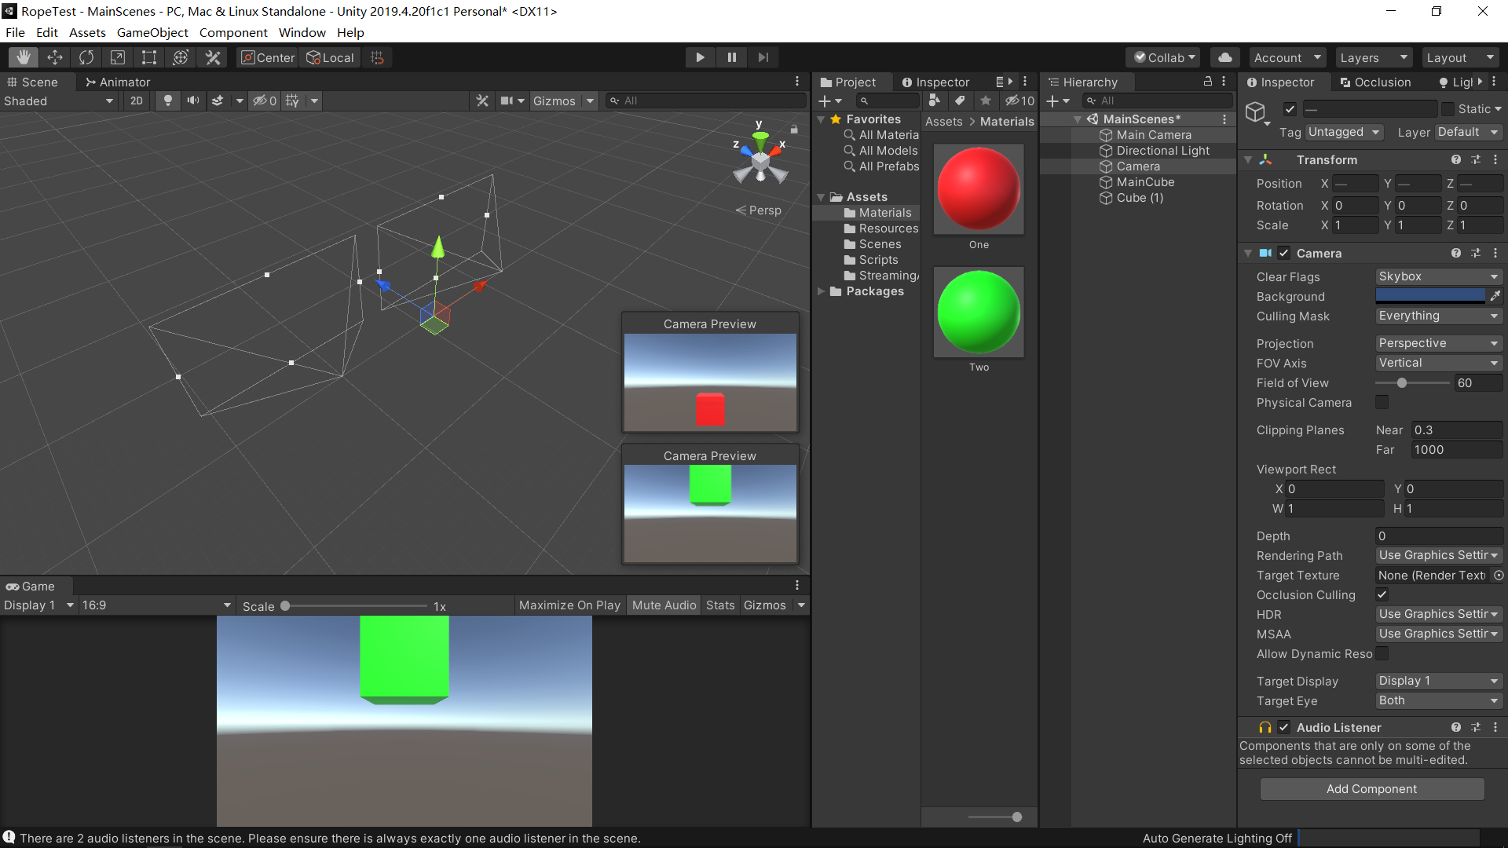Pause the game with the Pause button
The height and width of the screenshot is (848, 1508).
(x=731, y=57)
